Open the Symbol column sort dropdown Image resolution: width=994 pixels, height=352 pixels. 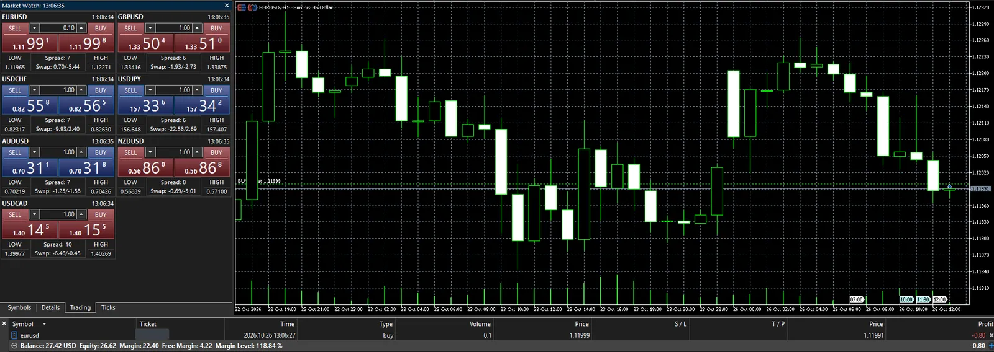(x=44, y=324)
